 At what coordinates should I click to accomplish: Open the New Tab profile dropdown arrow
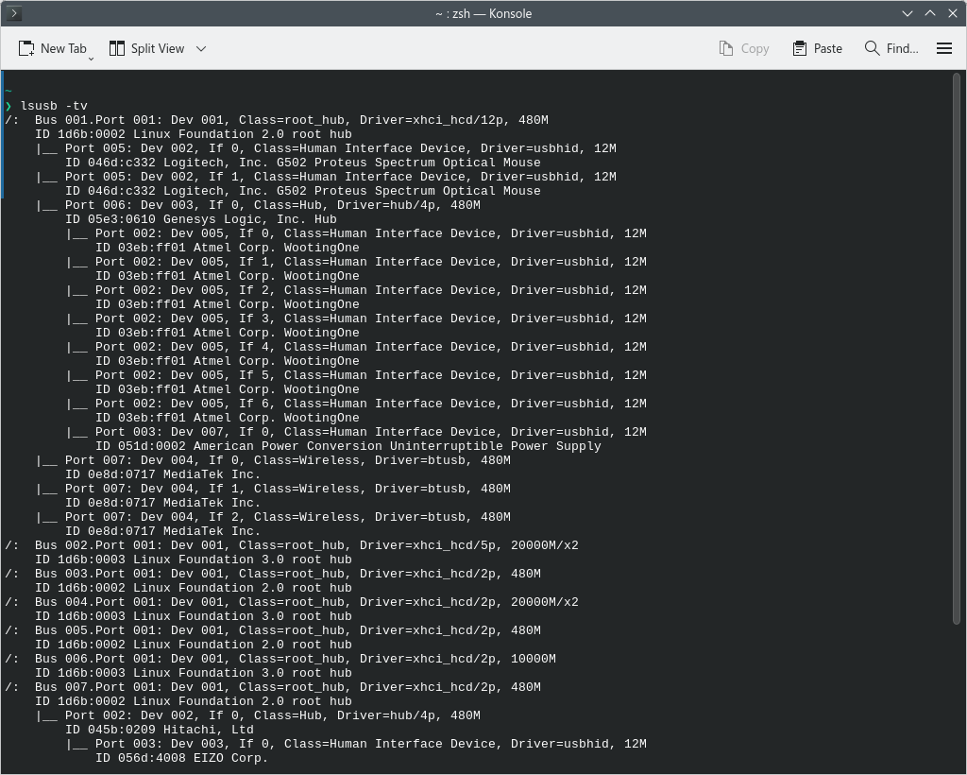coord(92,58)
